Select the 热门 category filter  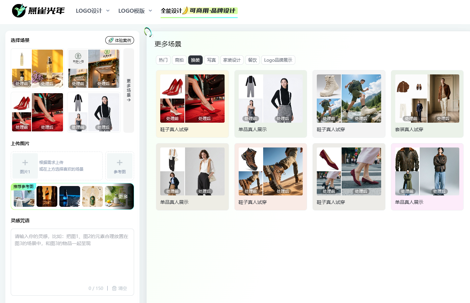pos(163,60)
